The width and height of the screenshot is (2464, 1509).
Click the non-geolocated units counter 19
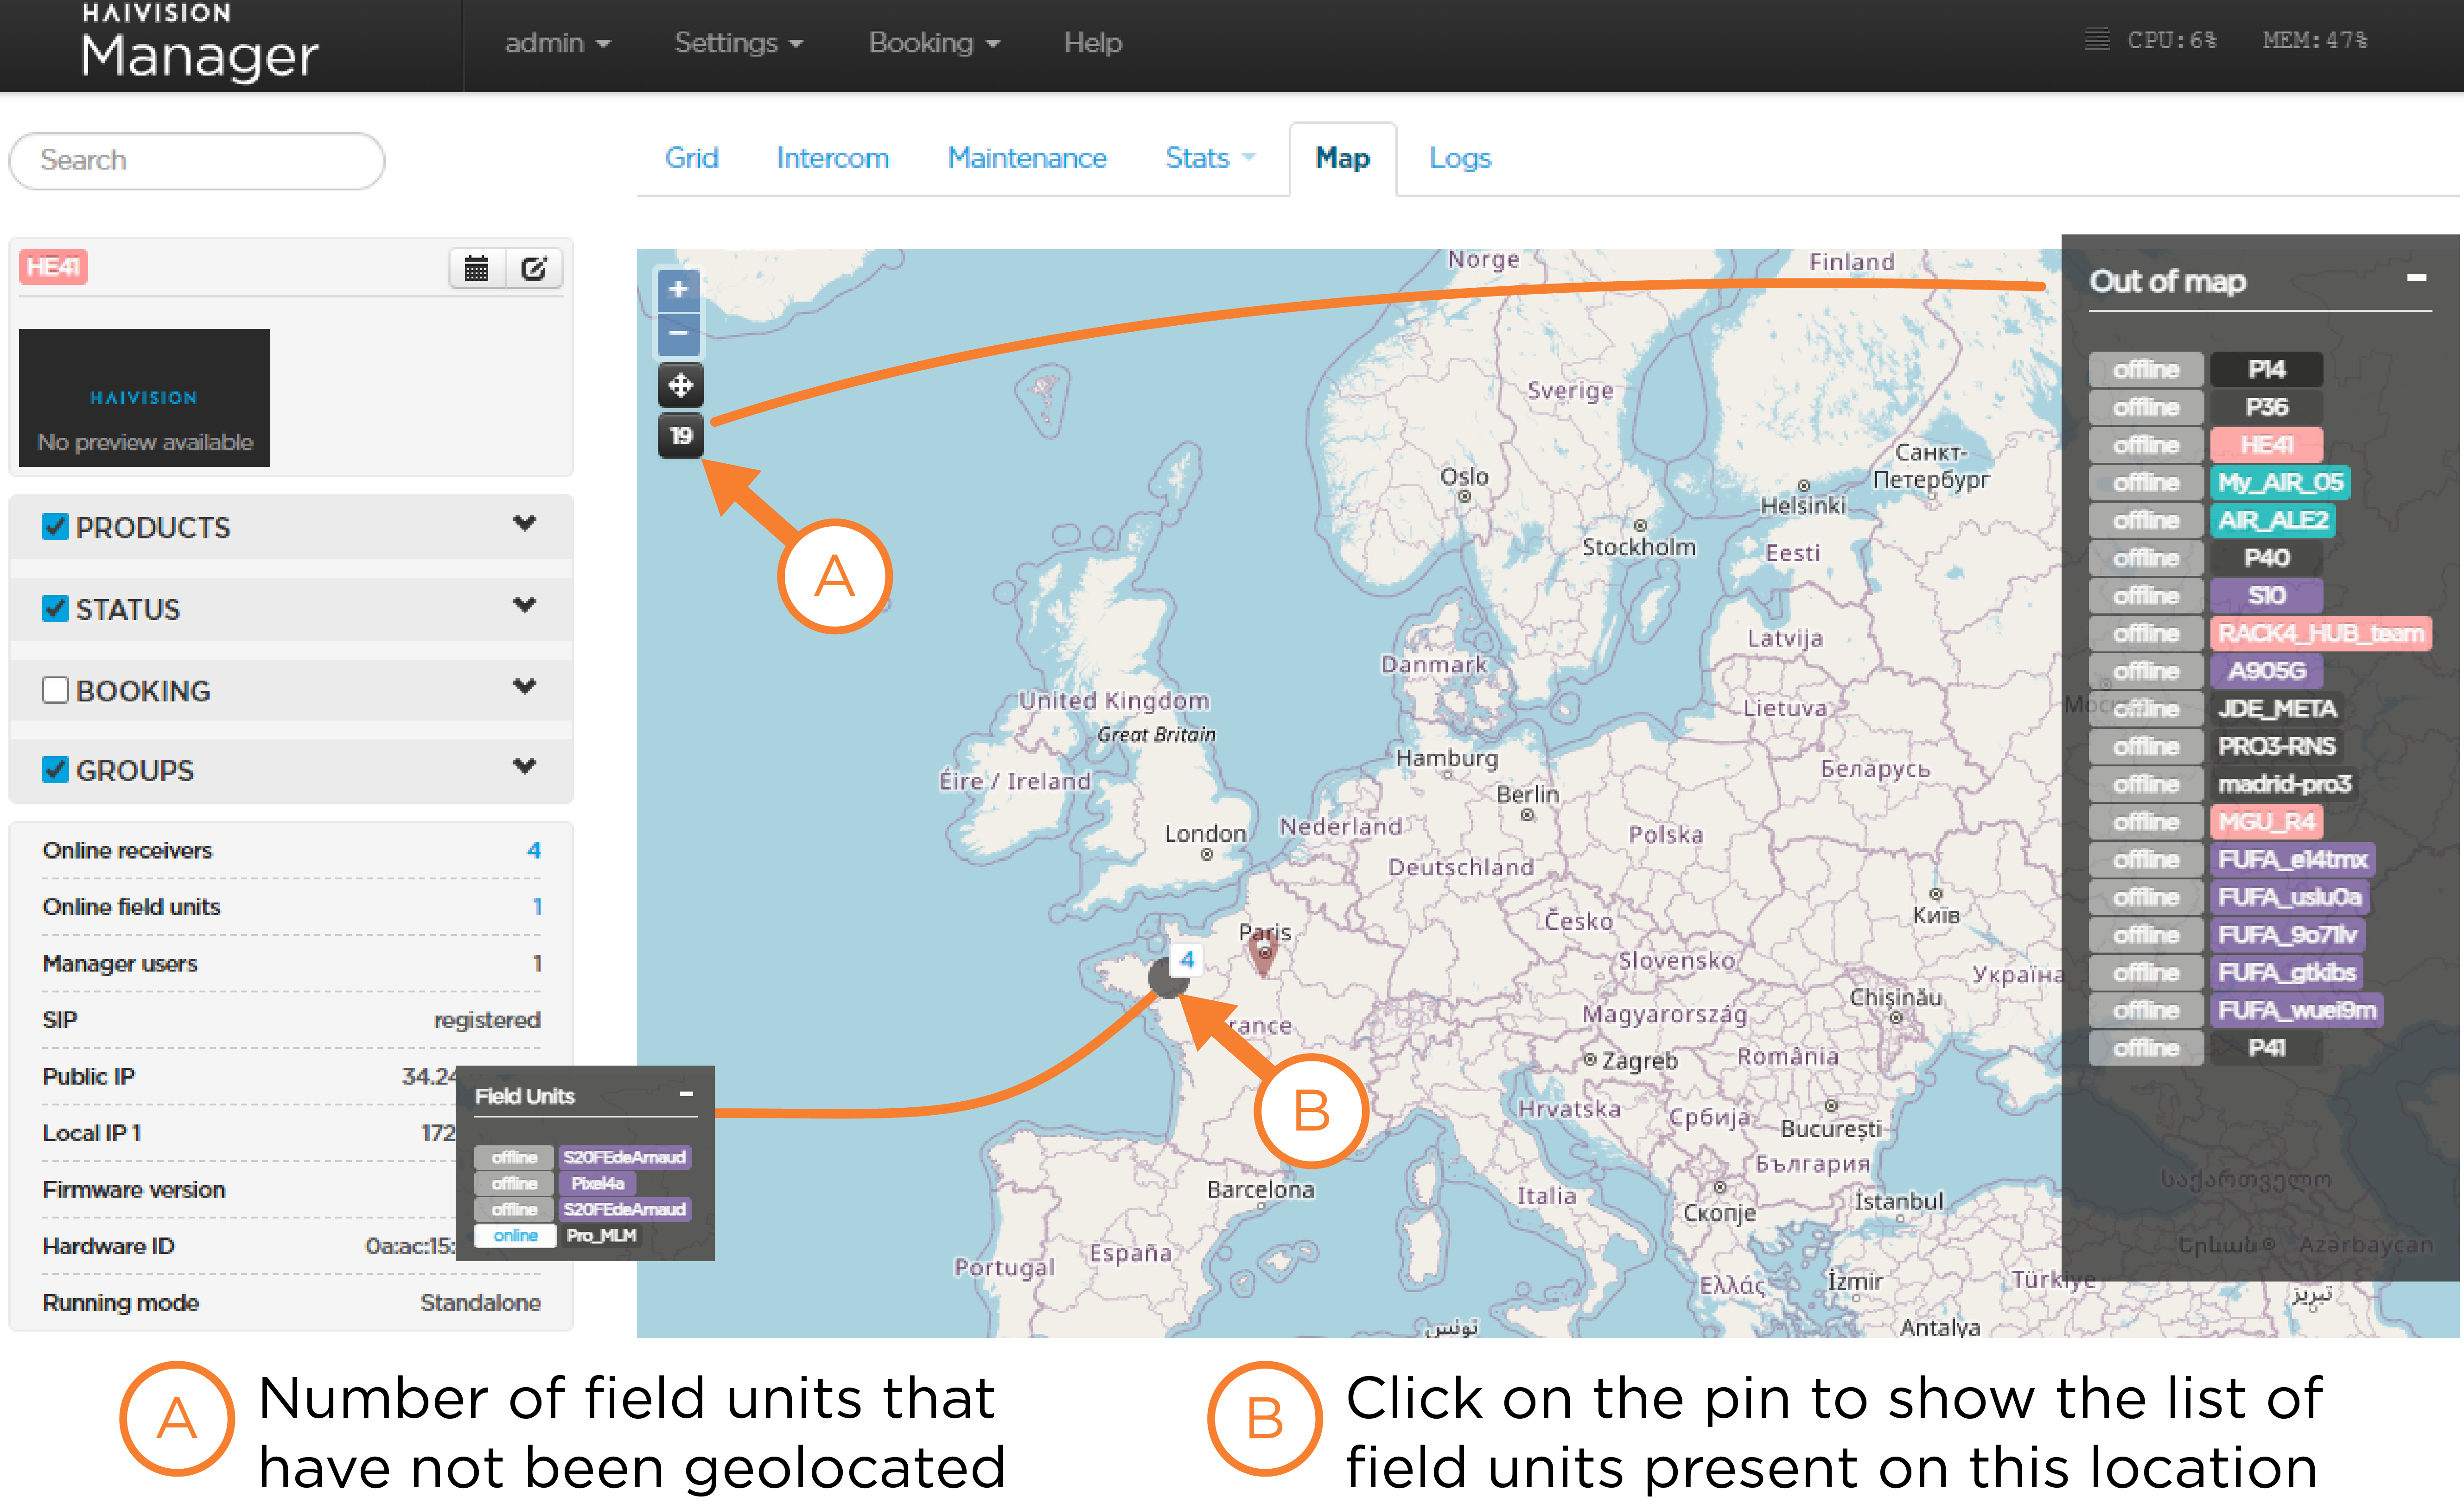pos(680,436)
